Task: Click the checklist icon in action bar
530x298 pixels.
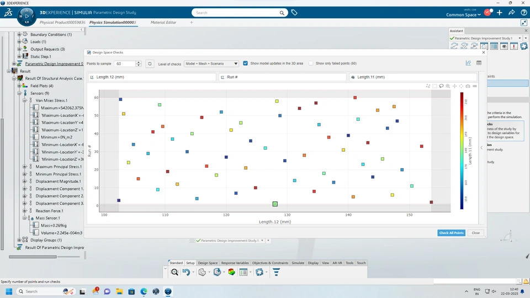Action: pos(243,272)
